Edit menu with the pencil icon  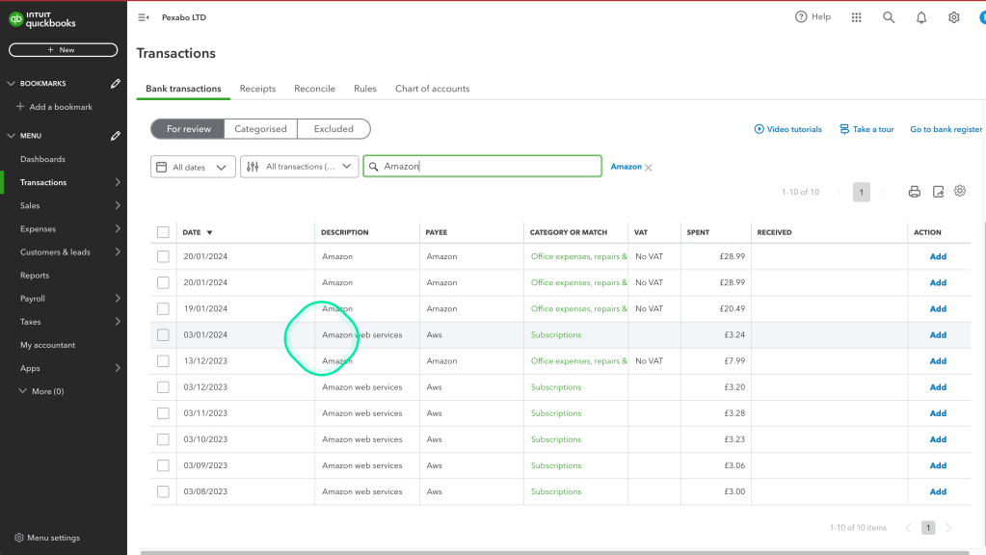(x=116, y=136)
